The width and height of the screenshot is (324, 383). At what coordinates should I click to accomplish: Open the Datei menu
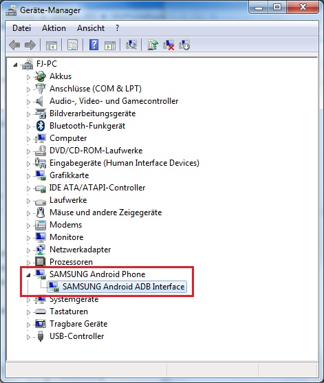pyautogui.click(x=22, y=28)
